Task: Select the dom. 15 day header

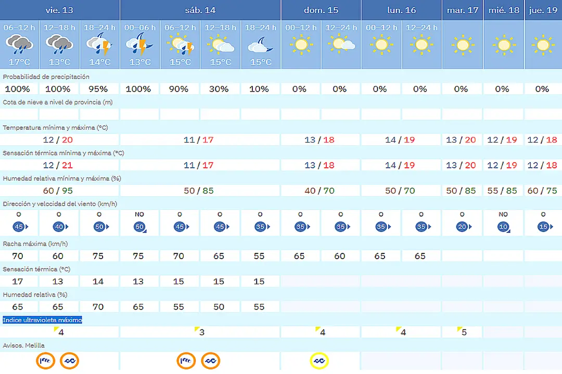Action: [321, 10]
